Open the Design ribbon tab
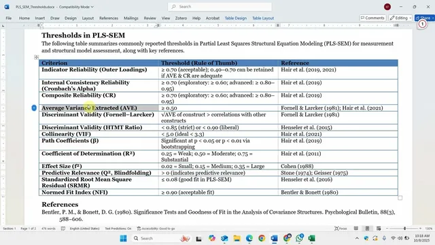The image size is (435, 245). coord(71,18)
